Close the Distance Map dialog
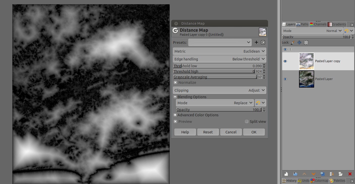This screenshot has width=355, height=184. (x=176, y=23)
